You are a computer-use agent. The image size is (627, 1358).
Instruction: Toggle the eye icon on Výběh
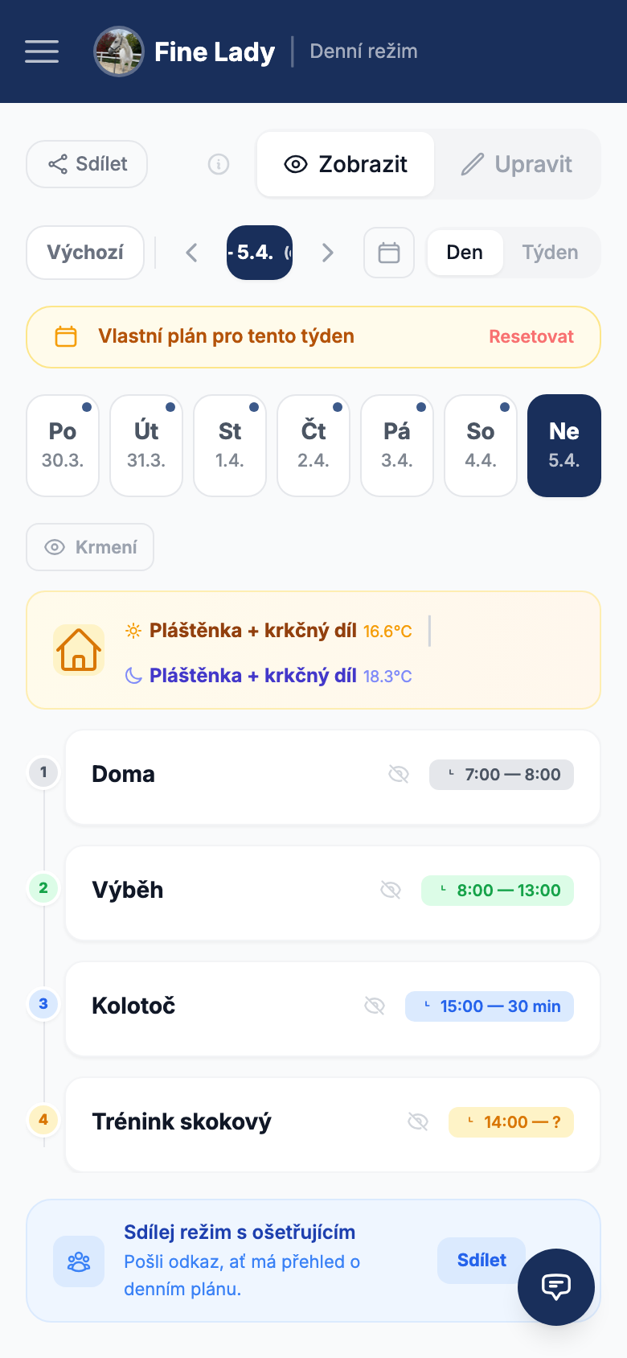click(391, 890)
